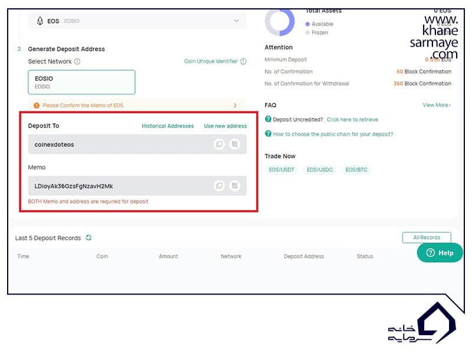Click question icon beside Deposit Uncredited
The width and height of the screenshot is (472, 354).
tap(268, 119)
